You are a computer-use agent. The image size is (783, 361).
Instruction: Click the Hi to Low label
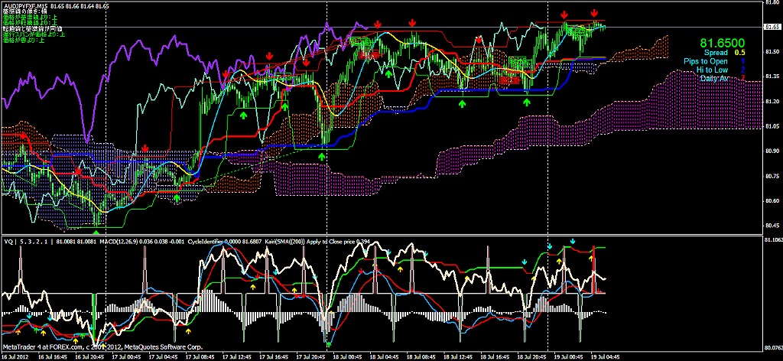tap(712, 70)
